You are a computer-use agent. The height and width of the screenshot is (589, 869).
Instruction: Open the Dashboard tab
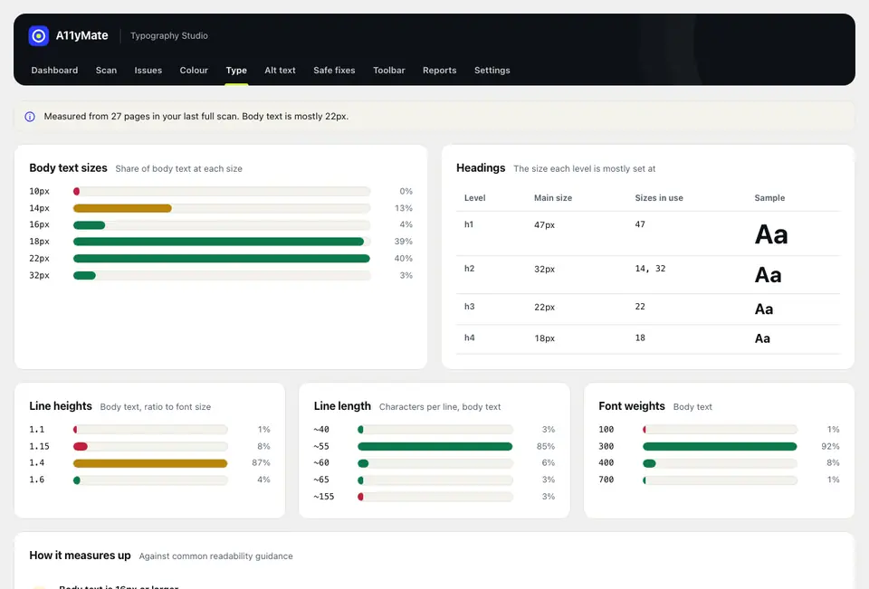coord(54,71)
